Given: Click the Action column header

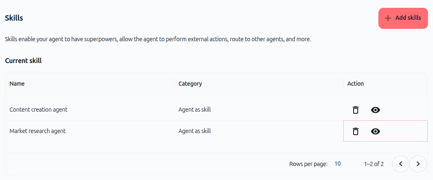Looking at the screenshot, I should coord(355,84).
